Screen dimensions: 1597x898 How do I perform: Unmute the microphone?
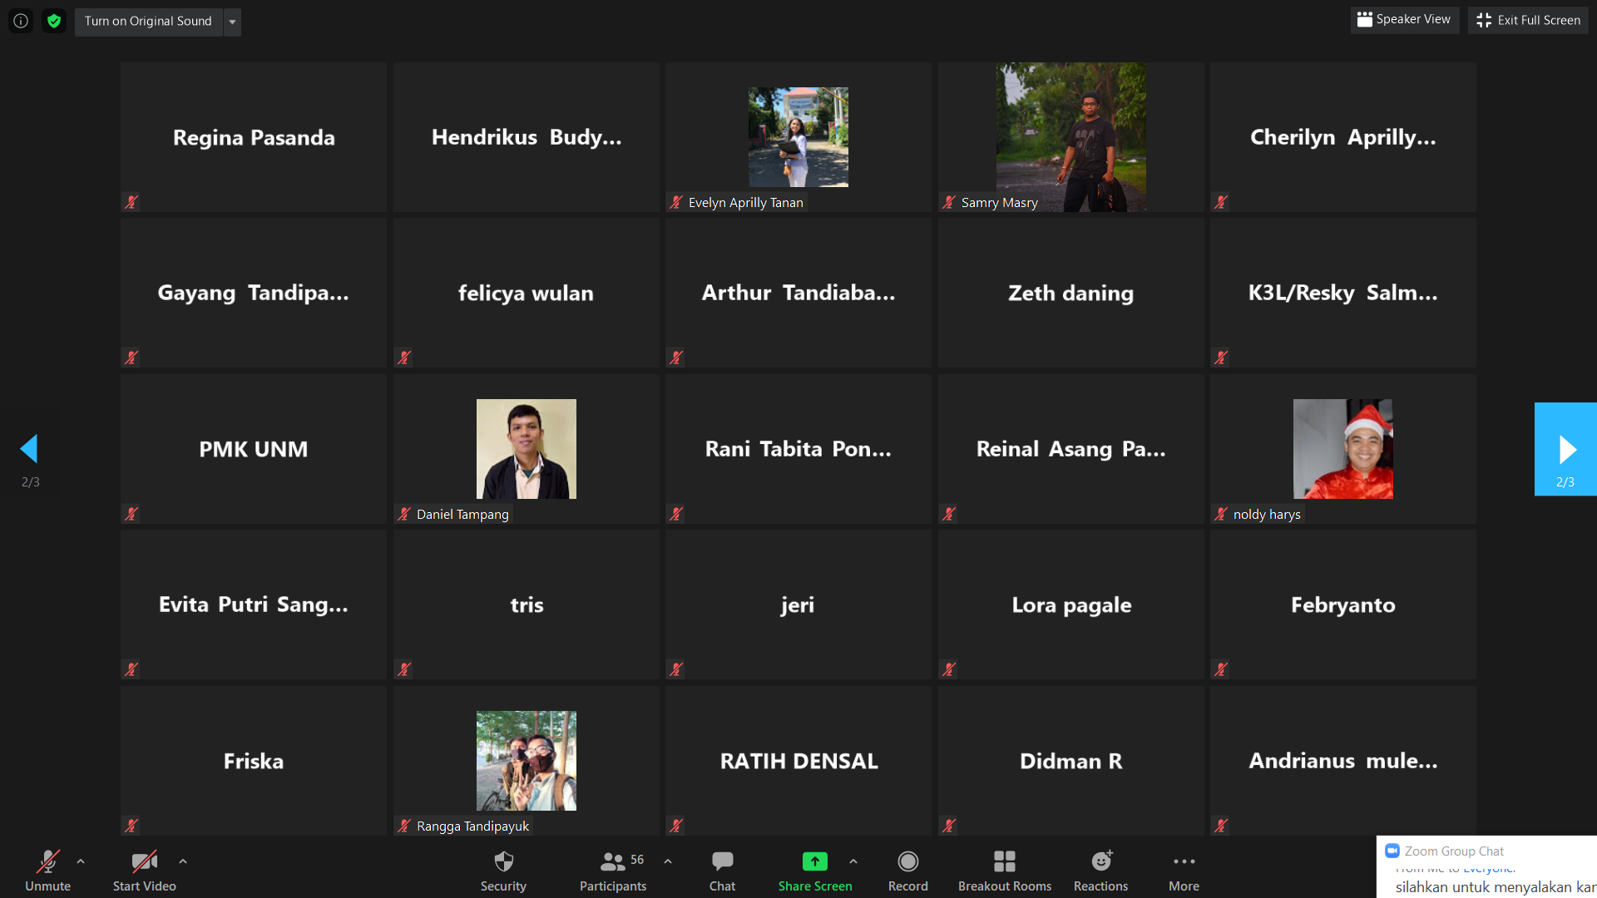tap(47, 870)
